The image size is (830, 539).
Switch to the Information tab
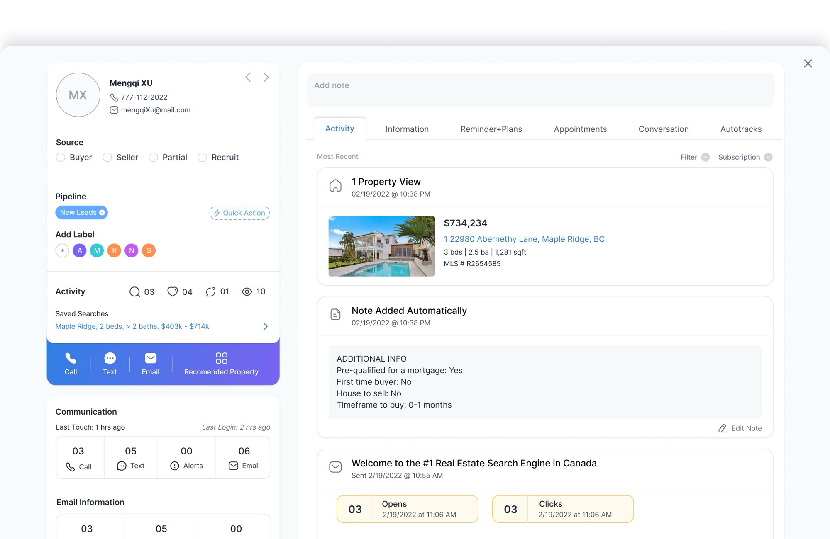[407, 129]
